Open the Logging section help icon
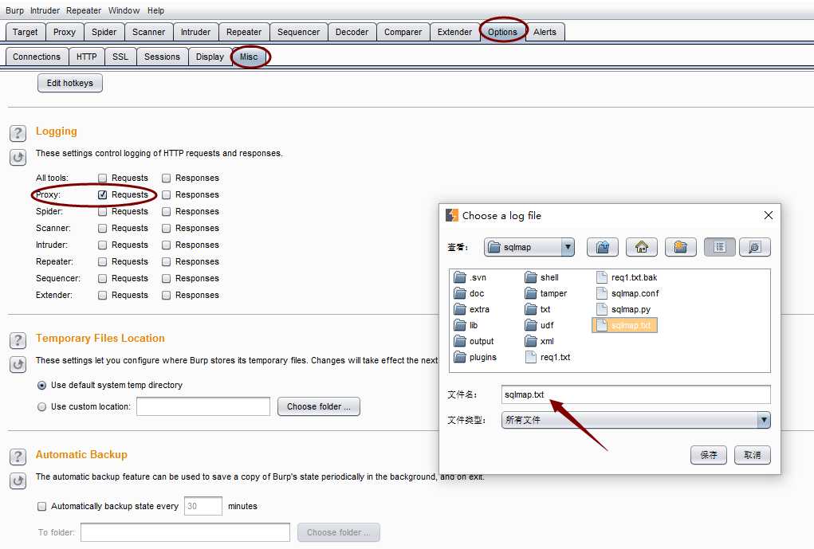The image size is (814, 549). [18, 133]
